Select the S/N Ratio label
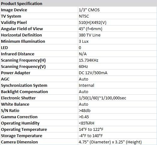This screenshot has height=145, width=157. [x=10, y=111]
